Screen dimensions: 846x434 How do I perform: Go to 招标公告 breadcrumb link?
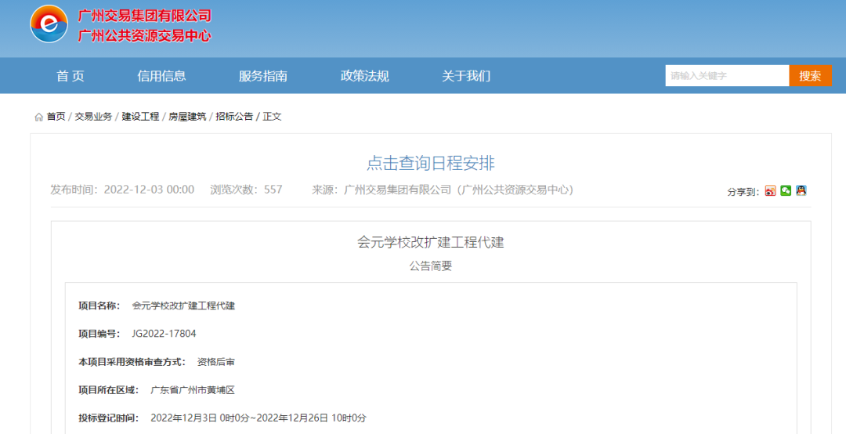click(234, 117)
